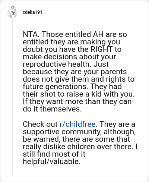This screenshot has height=182, width=149.
Task: Click the word NTA in the comment
Action: (x=31, y=34)
